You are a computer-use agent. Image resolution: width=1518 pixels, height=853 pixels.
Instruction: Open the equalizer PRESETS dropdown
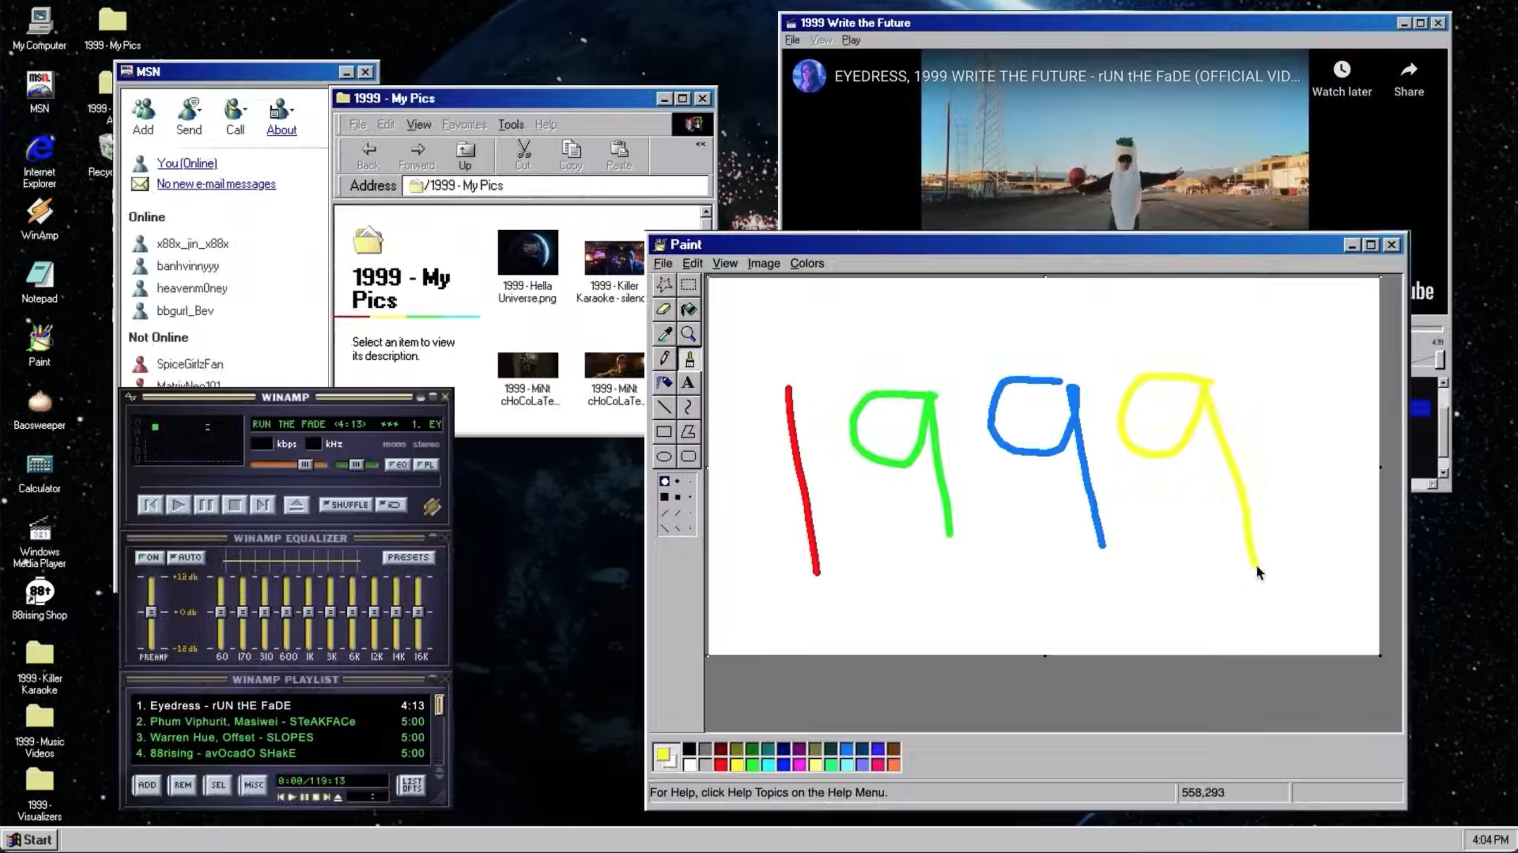tap(408, 557)
